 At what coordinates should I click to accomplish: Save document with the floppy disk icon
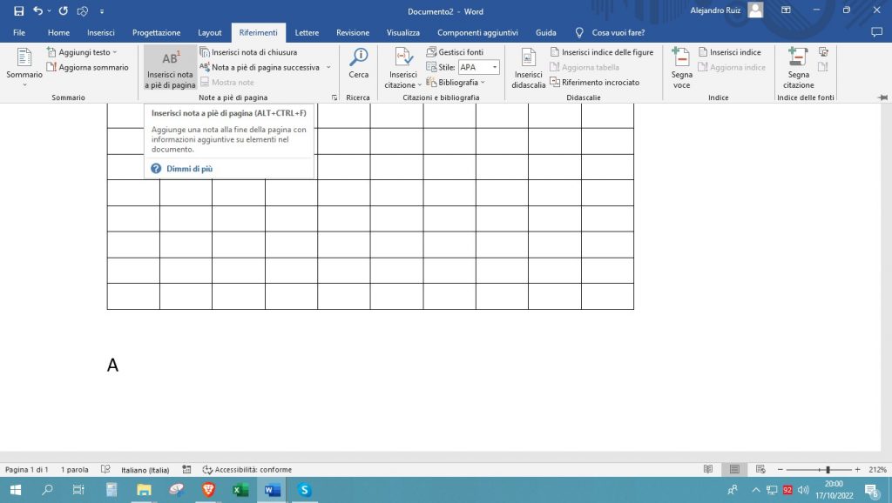pyautogui.click(x=18, y=10)
